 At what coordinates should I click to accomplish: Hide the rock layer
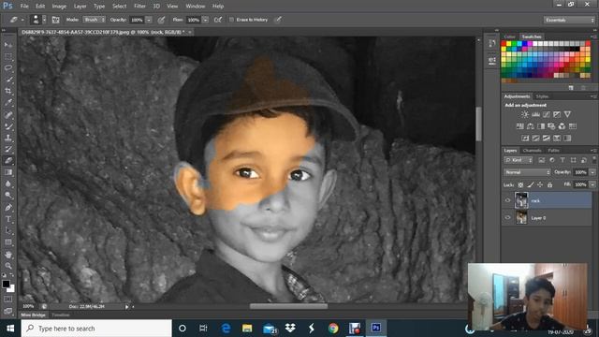(507, 200)
